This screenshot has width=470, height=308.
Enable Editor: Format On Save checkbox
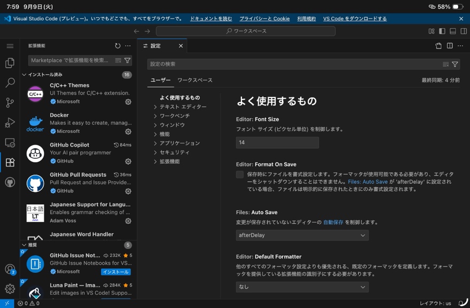click(x=240, y=174)
